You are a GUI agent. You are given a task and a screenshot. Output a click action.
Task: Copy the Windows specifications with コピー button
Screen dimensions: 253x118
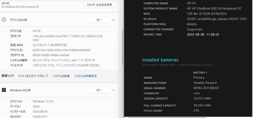coord(99,90)
